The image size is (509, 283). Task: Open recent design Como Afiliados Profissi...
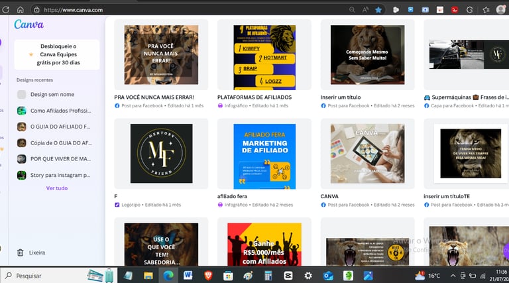pyautogui.click(x=57, y=110)
